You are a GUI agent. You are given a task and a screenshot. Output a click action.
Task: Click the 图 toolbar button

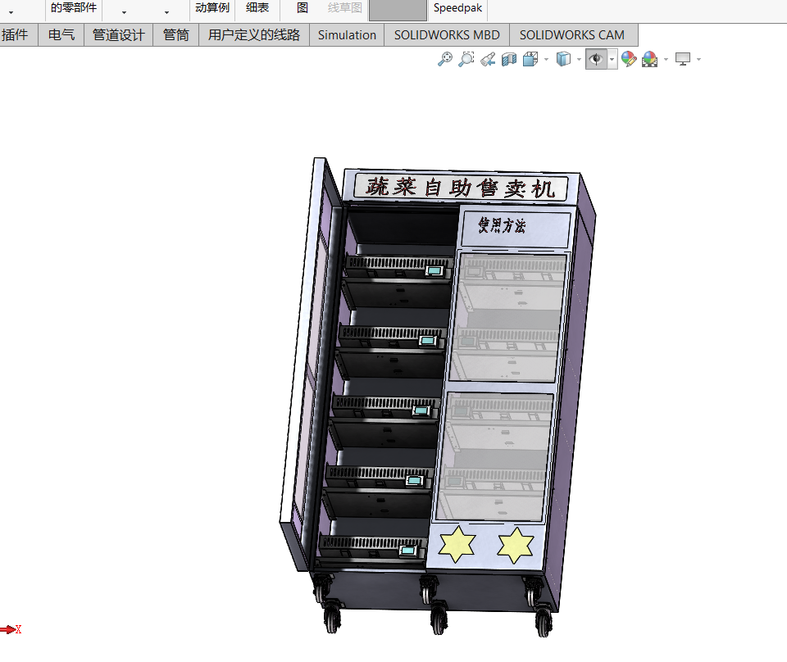tap(303, 8)
